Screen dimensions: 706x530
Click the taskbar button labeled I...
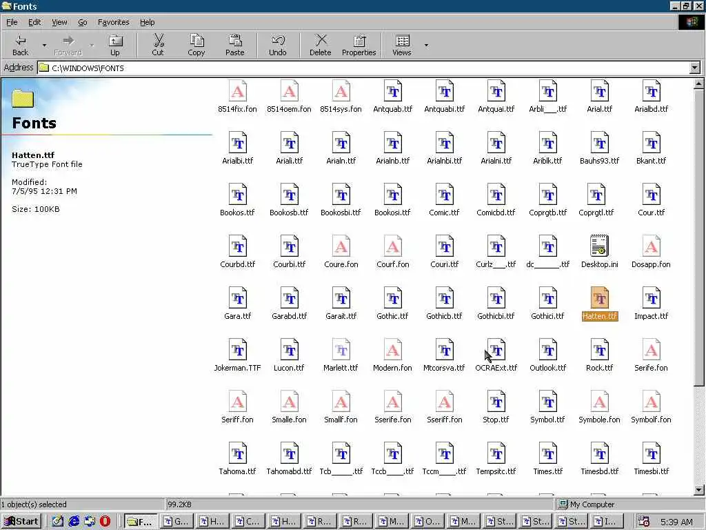tap(608, 522)
